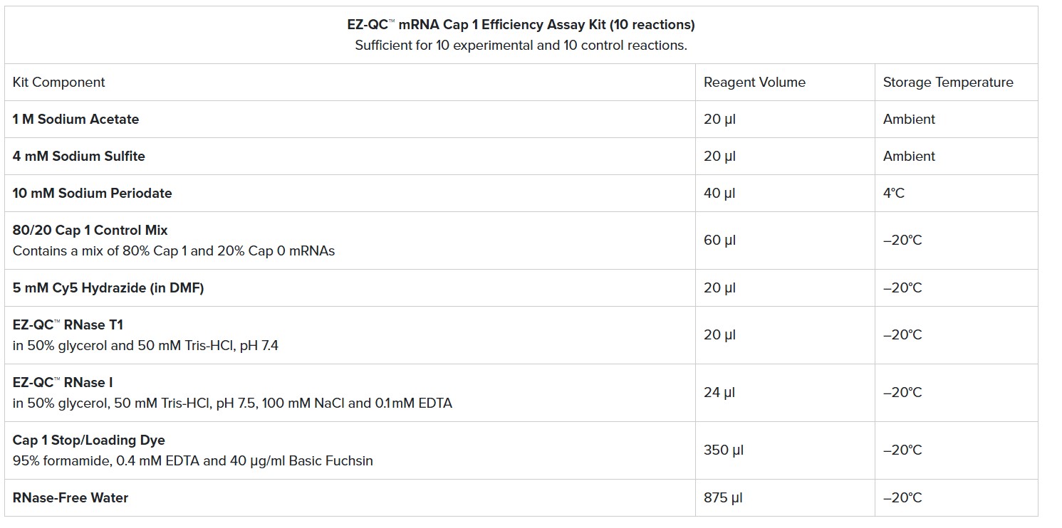Click the 'Sufficient for 10 experimental' subtitle text

point(521,46)
